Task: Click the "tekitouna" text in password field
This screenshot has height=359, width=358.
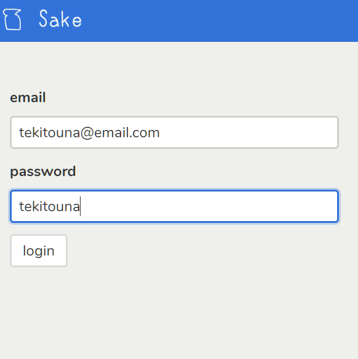Action: (49, 206)
